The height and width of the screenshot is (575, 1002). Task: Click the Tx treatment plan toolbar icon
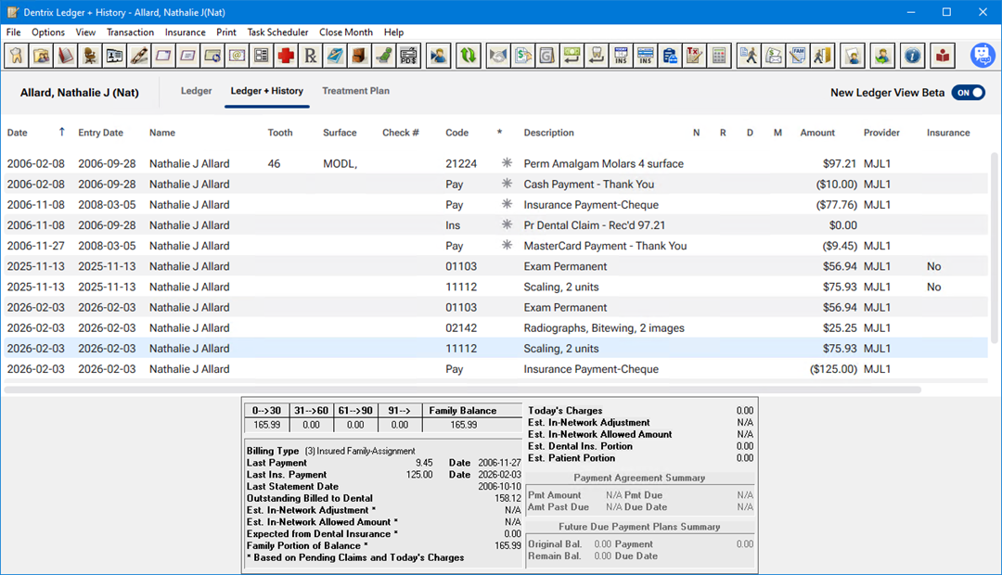[x=694, y=57]
